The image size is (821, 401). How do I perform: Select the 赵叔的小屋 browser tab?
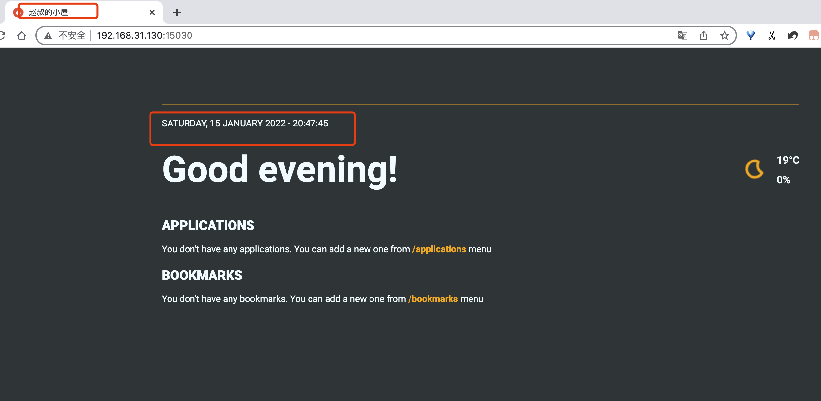pos(48,12)
